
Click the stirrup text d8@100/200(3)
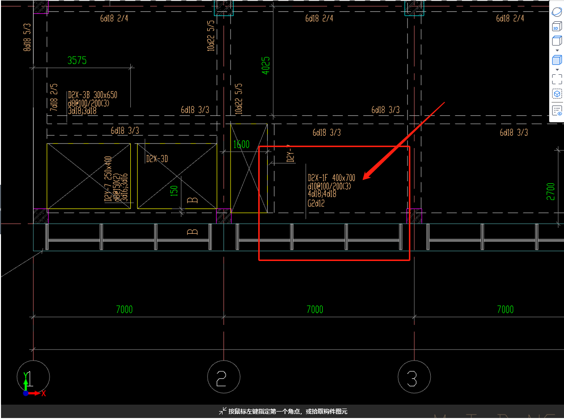pos(89,103)
